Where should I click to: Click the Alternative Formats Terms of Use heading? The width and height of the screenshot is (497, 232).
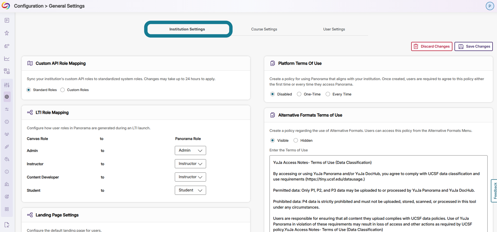click(310, 115)
